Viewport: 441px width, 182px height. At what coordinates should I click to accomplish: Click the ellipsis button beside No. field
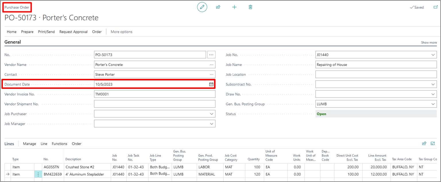211,55
